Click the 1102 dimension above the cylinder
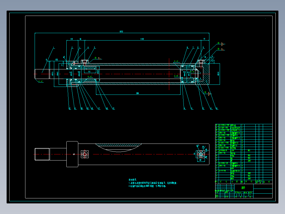This screenshot has width=285, height=214. (x=142, y=39)
